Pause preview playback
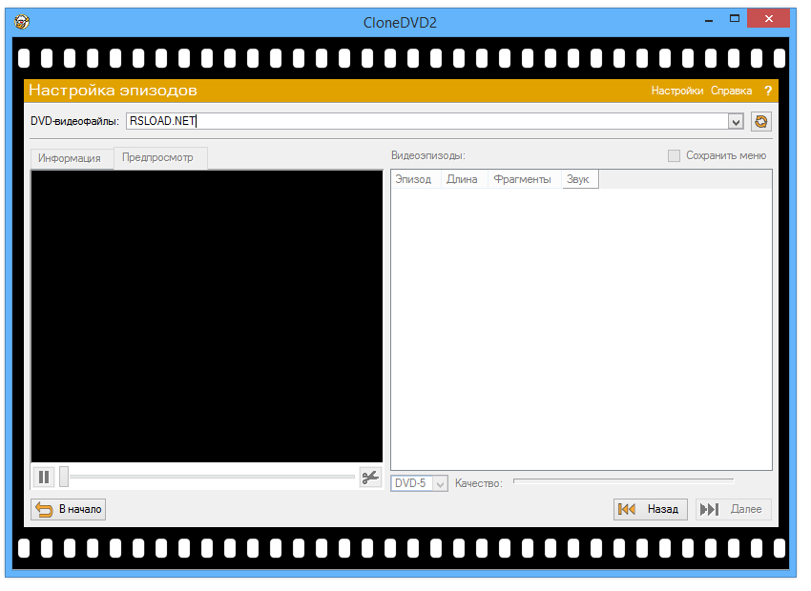811x591 pixels. click(44, 478)
